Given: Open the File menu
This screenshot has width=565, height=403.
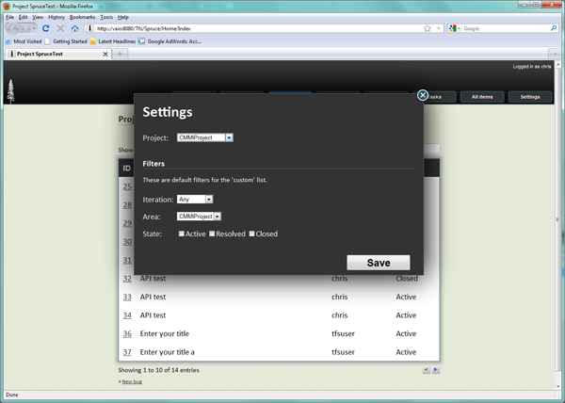Looking at the screenshot, I should click(x=9, y=17).
